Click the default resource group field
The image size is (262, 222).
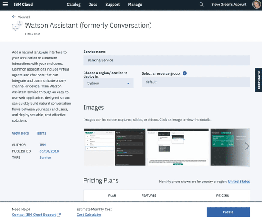(x=196, y=82)
